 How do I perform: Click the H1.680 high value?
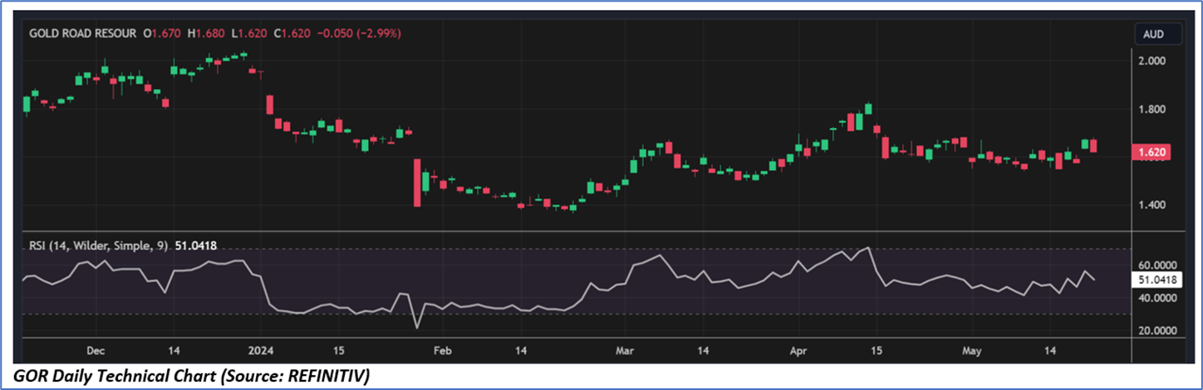click(208, 34)
